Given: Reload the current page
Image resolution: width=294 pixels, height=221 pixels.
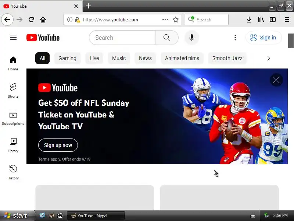Looking at the screenshot, I should click(x=31, y=20).
